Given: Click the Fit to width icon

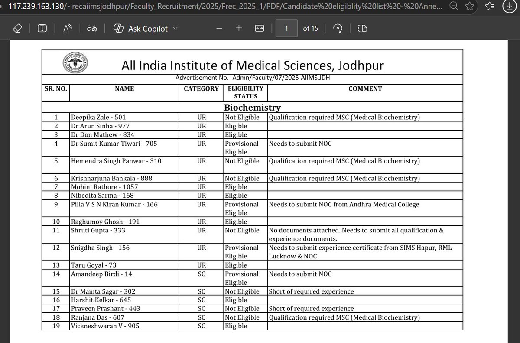Looking at the screenshot, I should click(259, 29).
